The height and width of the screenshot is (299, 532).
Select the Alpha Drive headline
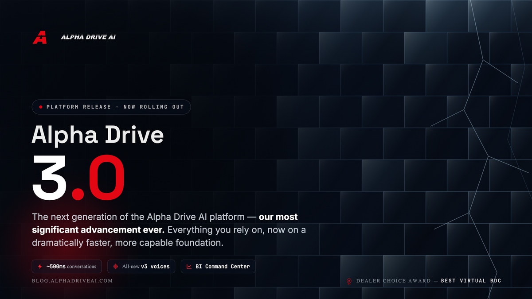(98, 135)
